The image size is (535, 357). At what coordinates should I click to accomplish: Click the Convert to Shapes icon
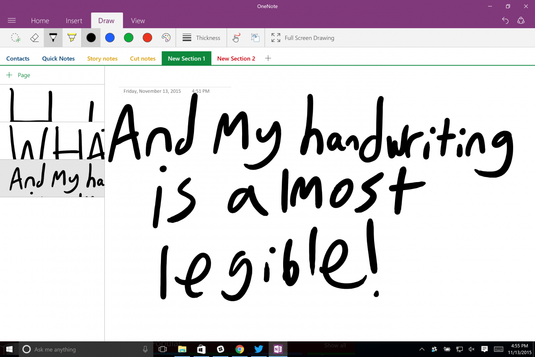tap(255, 38)
